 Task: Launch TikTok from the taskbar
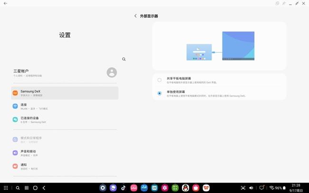click(x=124, y=188)
